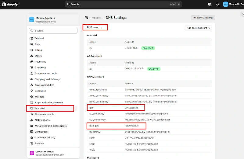Go to Customer events settings
This screenshot has width=244, height=159.
45,114
